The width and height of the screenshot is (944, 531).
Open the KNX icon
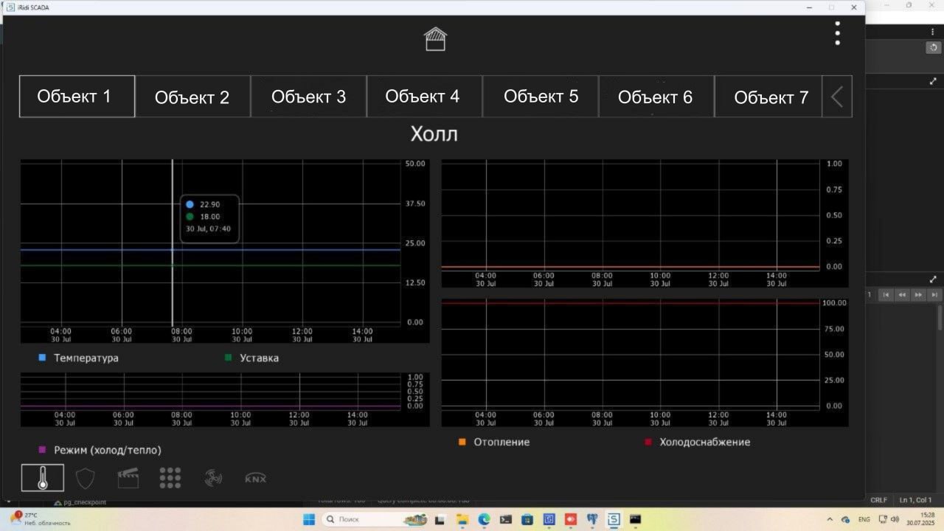(255, 479)
